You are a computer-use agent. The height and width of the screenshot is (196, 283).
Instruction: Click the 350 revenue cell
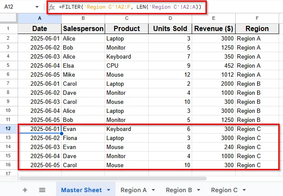tap(214, 56)
